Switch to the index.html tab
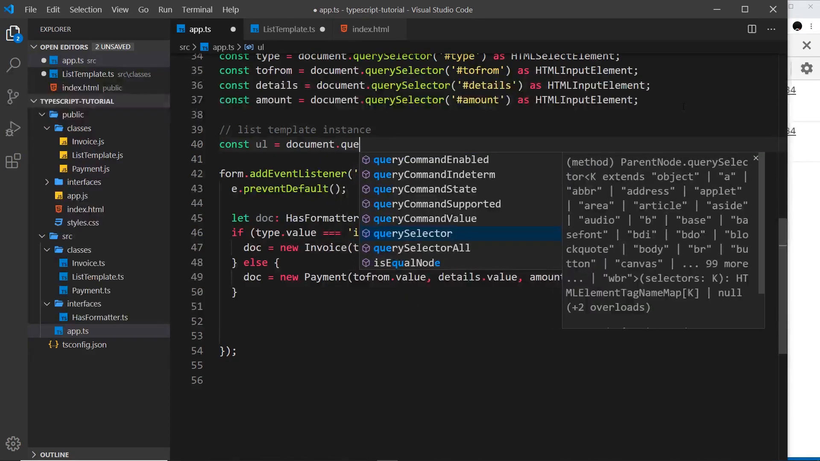 point(370,29)
